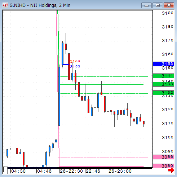Click the chart application icon in title bar
The width and height of the screenshot is (177, 177).
pyautogui.click(x=5, y=5)
